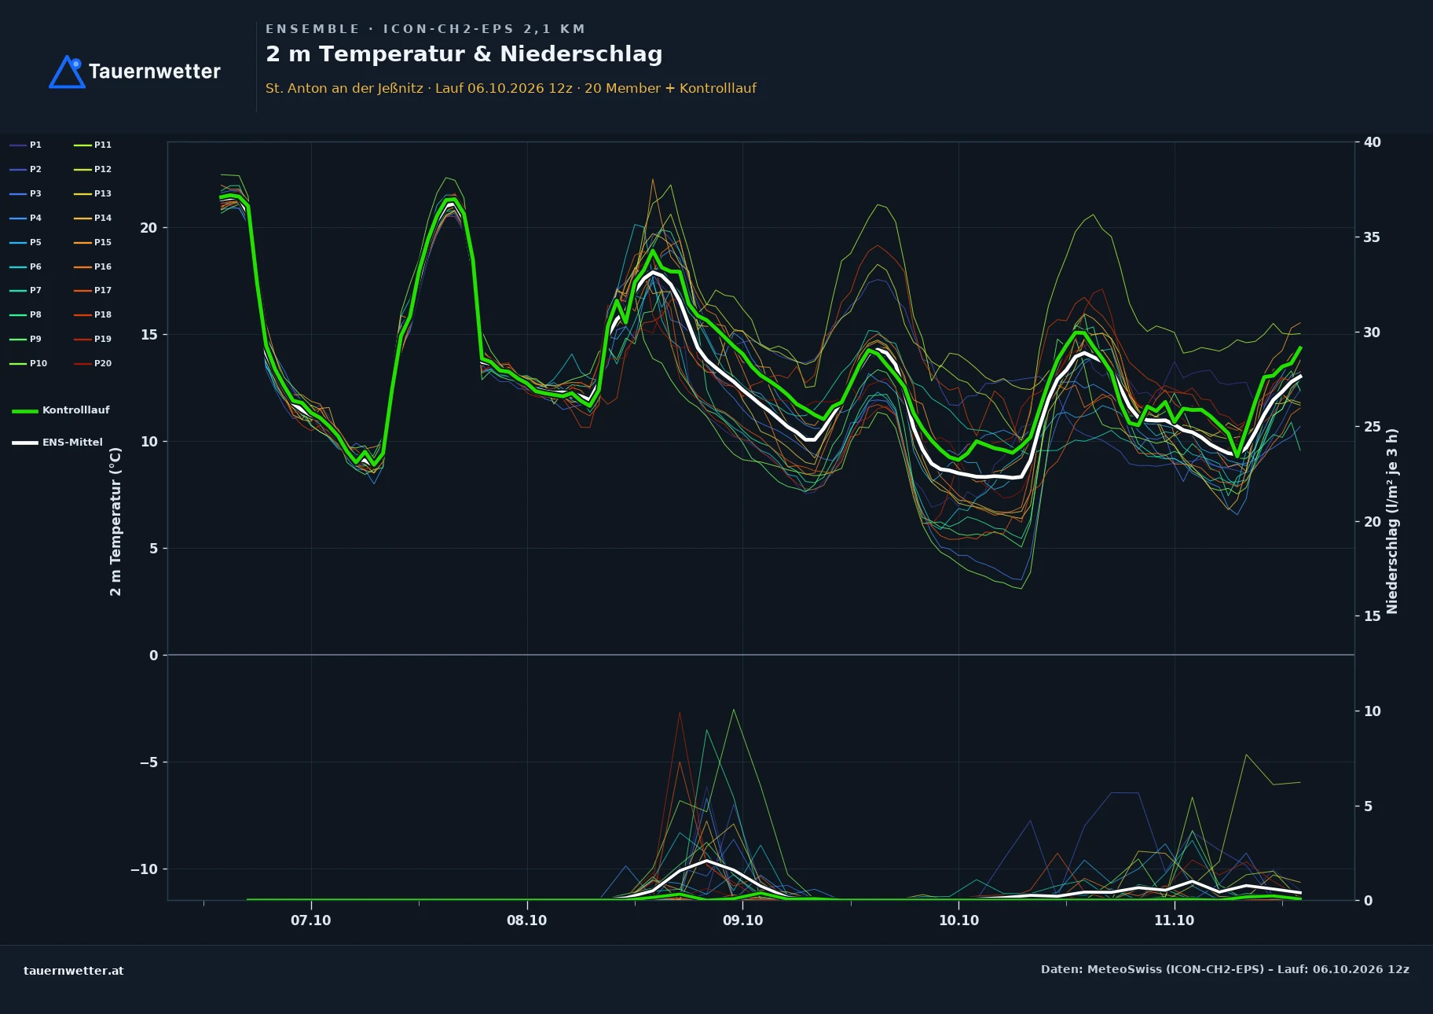Click the P17 legend entry
This screenshot has height=1014, width=1433.
[93, 291]
